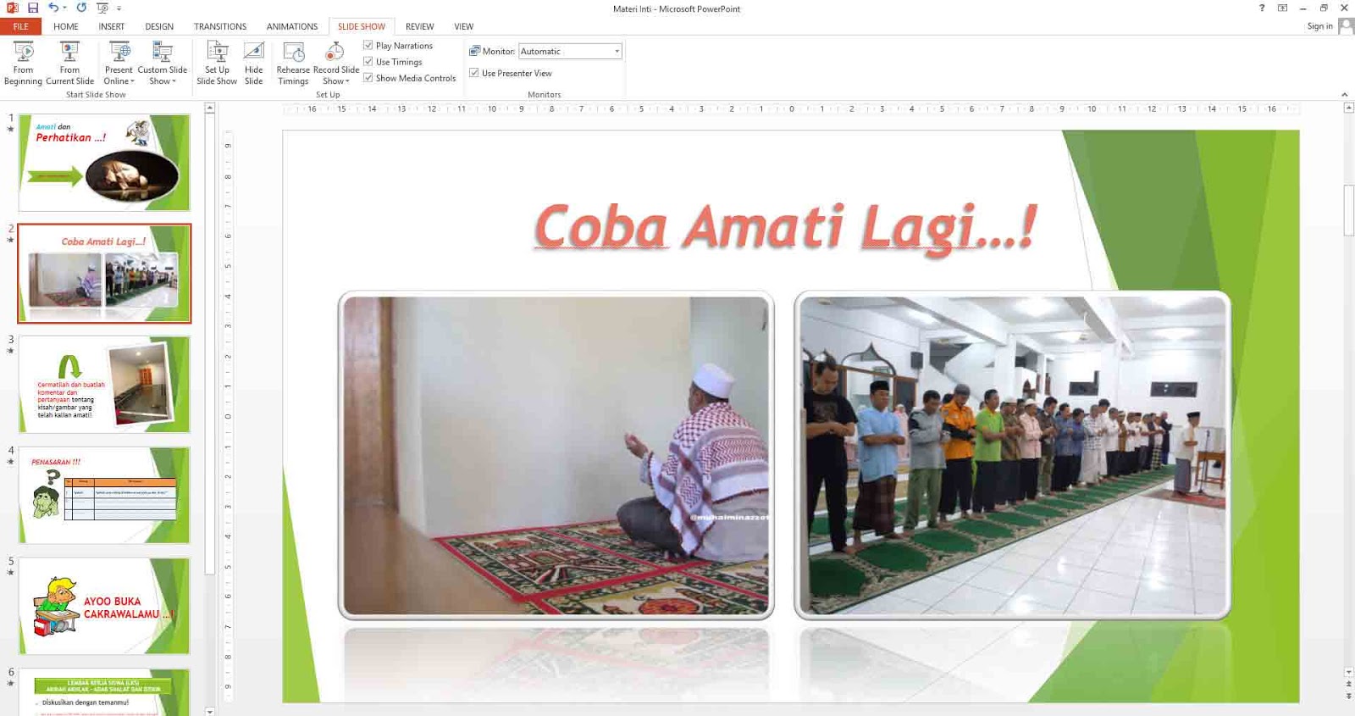Expand Present Online dropdown arrow
This screenshot has height=716, width=1355.
pyautogui.click(x=132, y=81)
